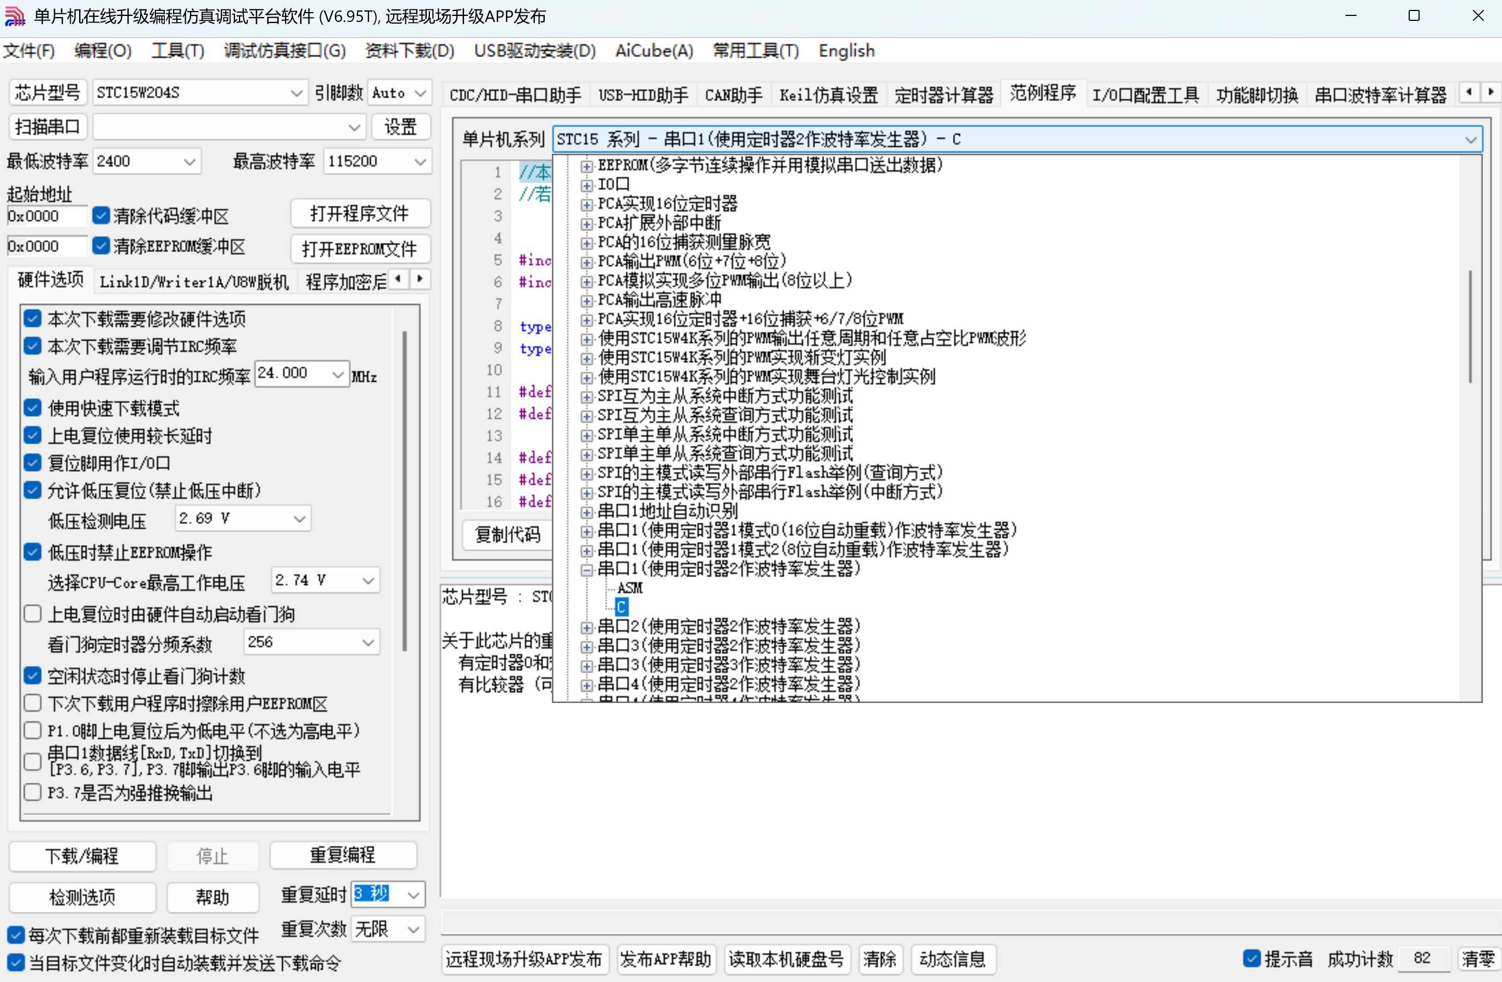Select the ASM tree item
Viewport: 1502px width, 982px height.
(x=629, y=589)
